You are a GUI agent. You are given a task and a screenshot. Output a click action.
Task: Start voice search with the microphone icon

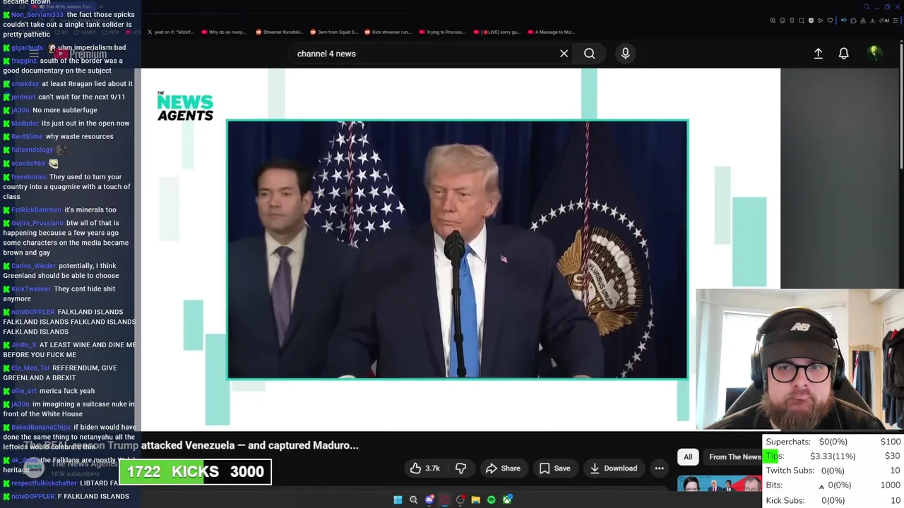[x=625, y=54]
